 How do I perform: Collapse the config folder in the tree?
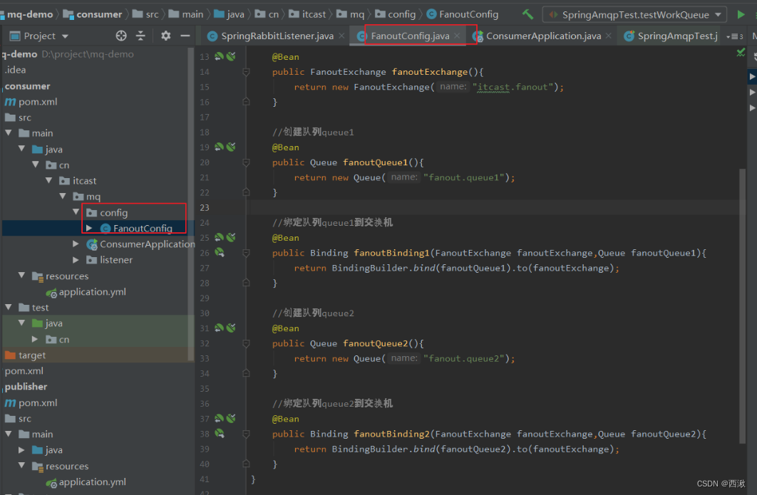coord(76,212)
